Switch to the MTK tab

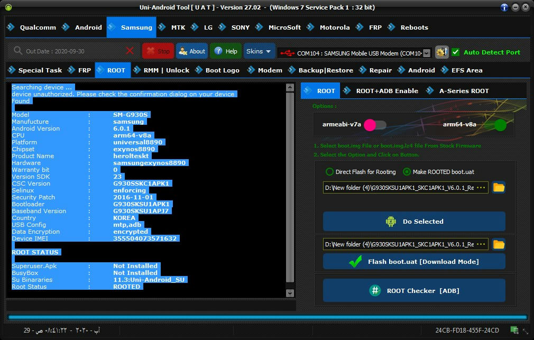point(172,27)
